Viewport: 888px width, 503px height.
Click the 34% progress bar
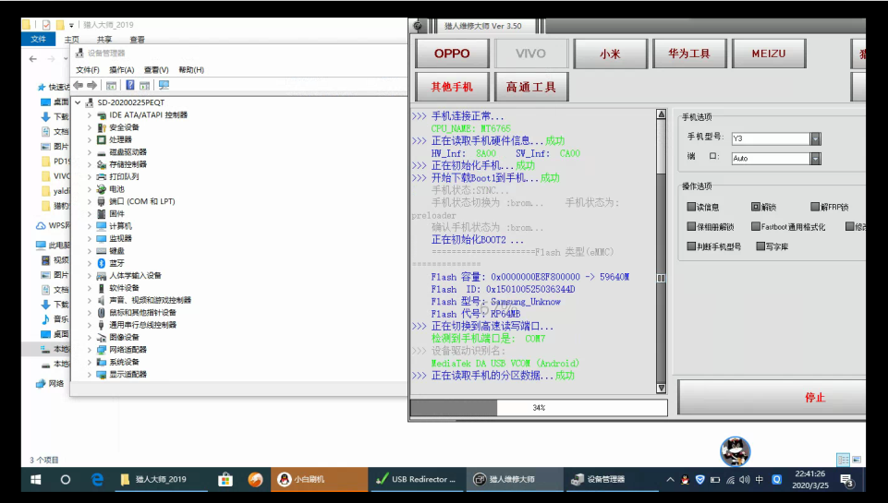click(539, 407)
